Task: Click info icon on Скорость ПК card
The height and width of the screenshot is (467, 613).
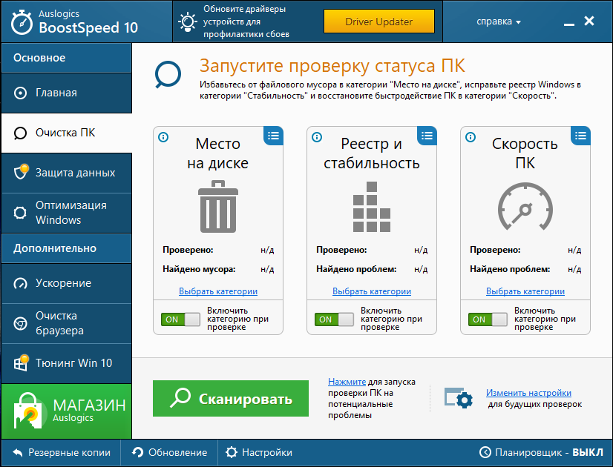Action: click(x=471, y=137)
